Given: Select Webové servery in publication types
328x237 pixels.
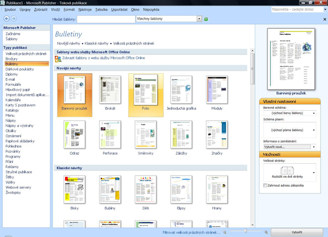Looking at the screenshot, I should tap(18, 187).
